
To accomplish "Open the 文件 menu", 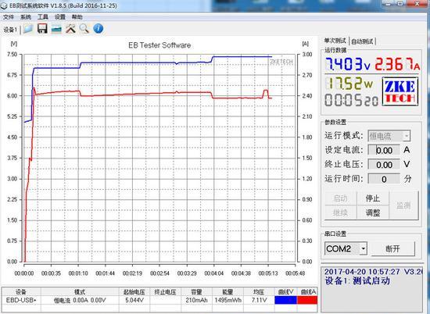I will point(9,17).
